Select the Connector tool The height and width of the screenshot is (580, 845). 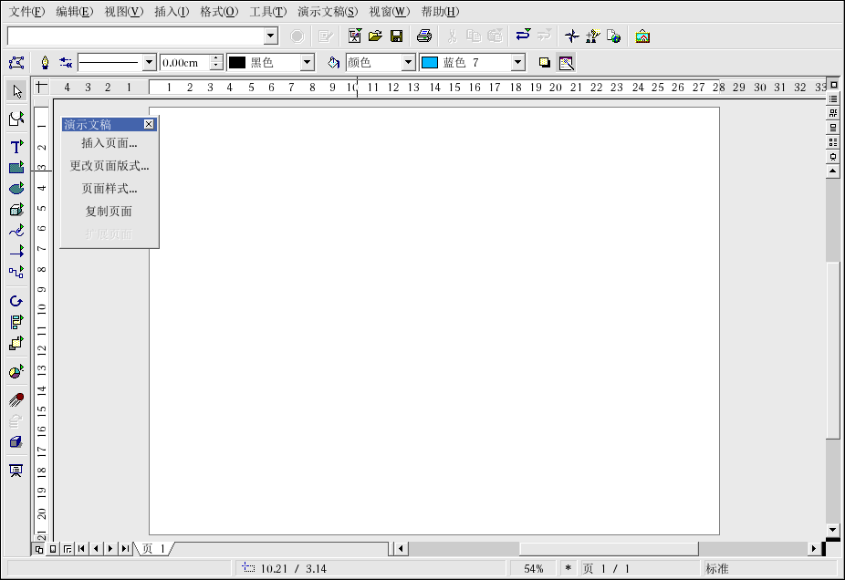click(16, 272)
